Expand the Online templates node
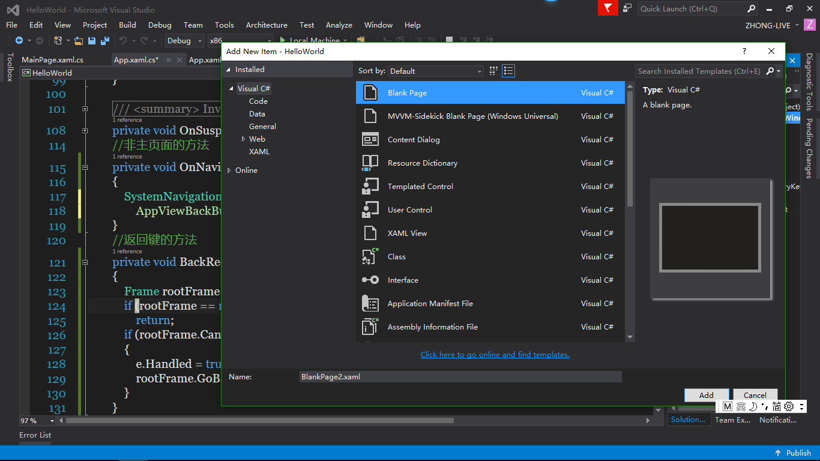The width and height of the screenshot is (820, 461). tap(229, 170)
